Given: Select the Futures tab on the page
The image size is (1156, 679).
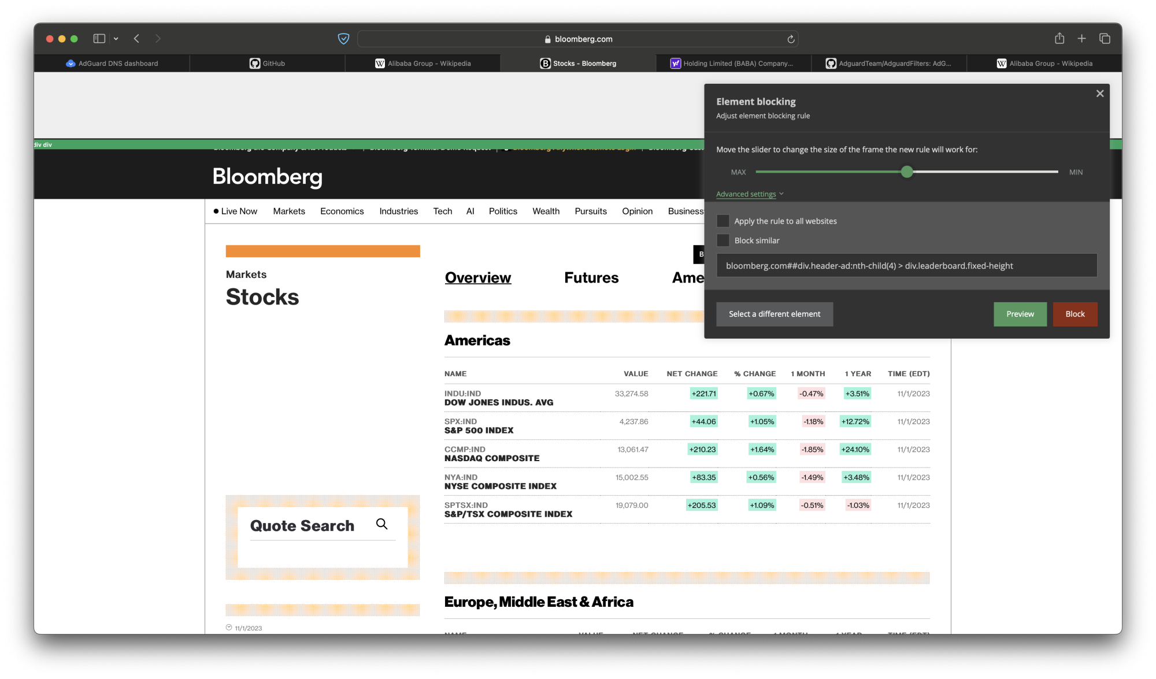Looking at the screenshot, I should coord(591,278).
